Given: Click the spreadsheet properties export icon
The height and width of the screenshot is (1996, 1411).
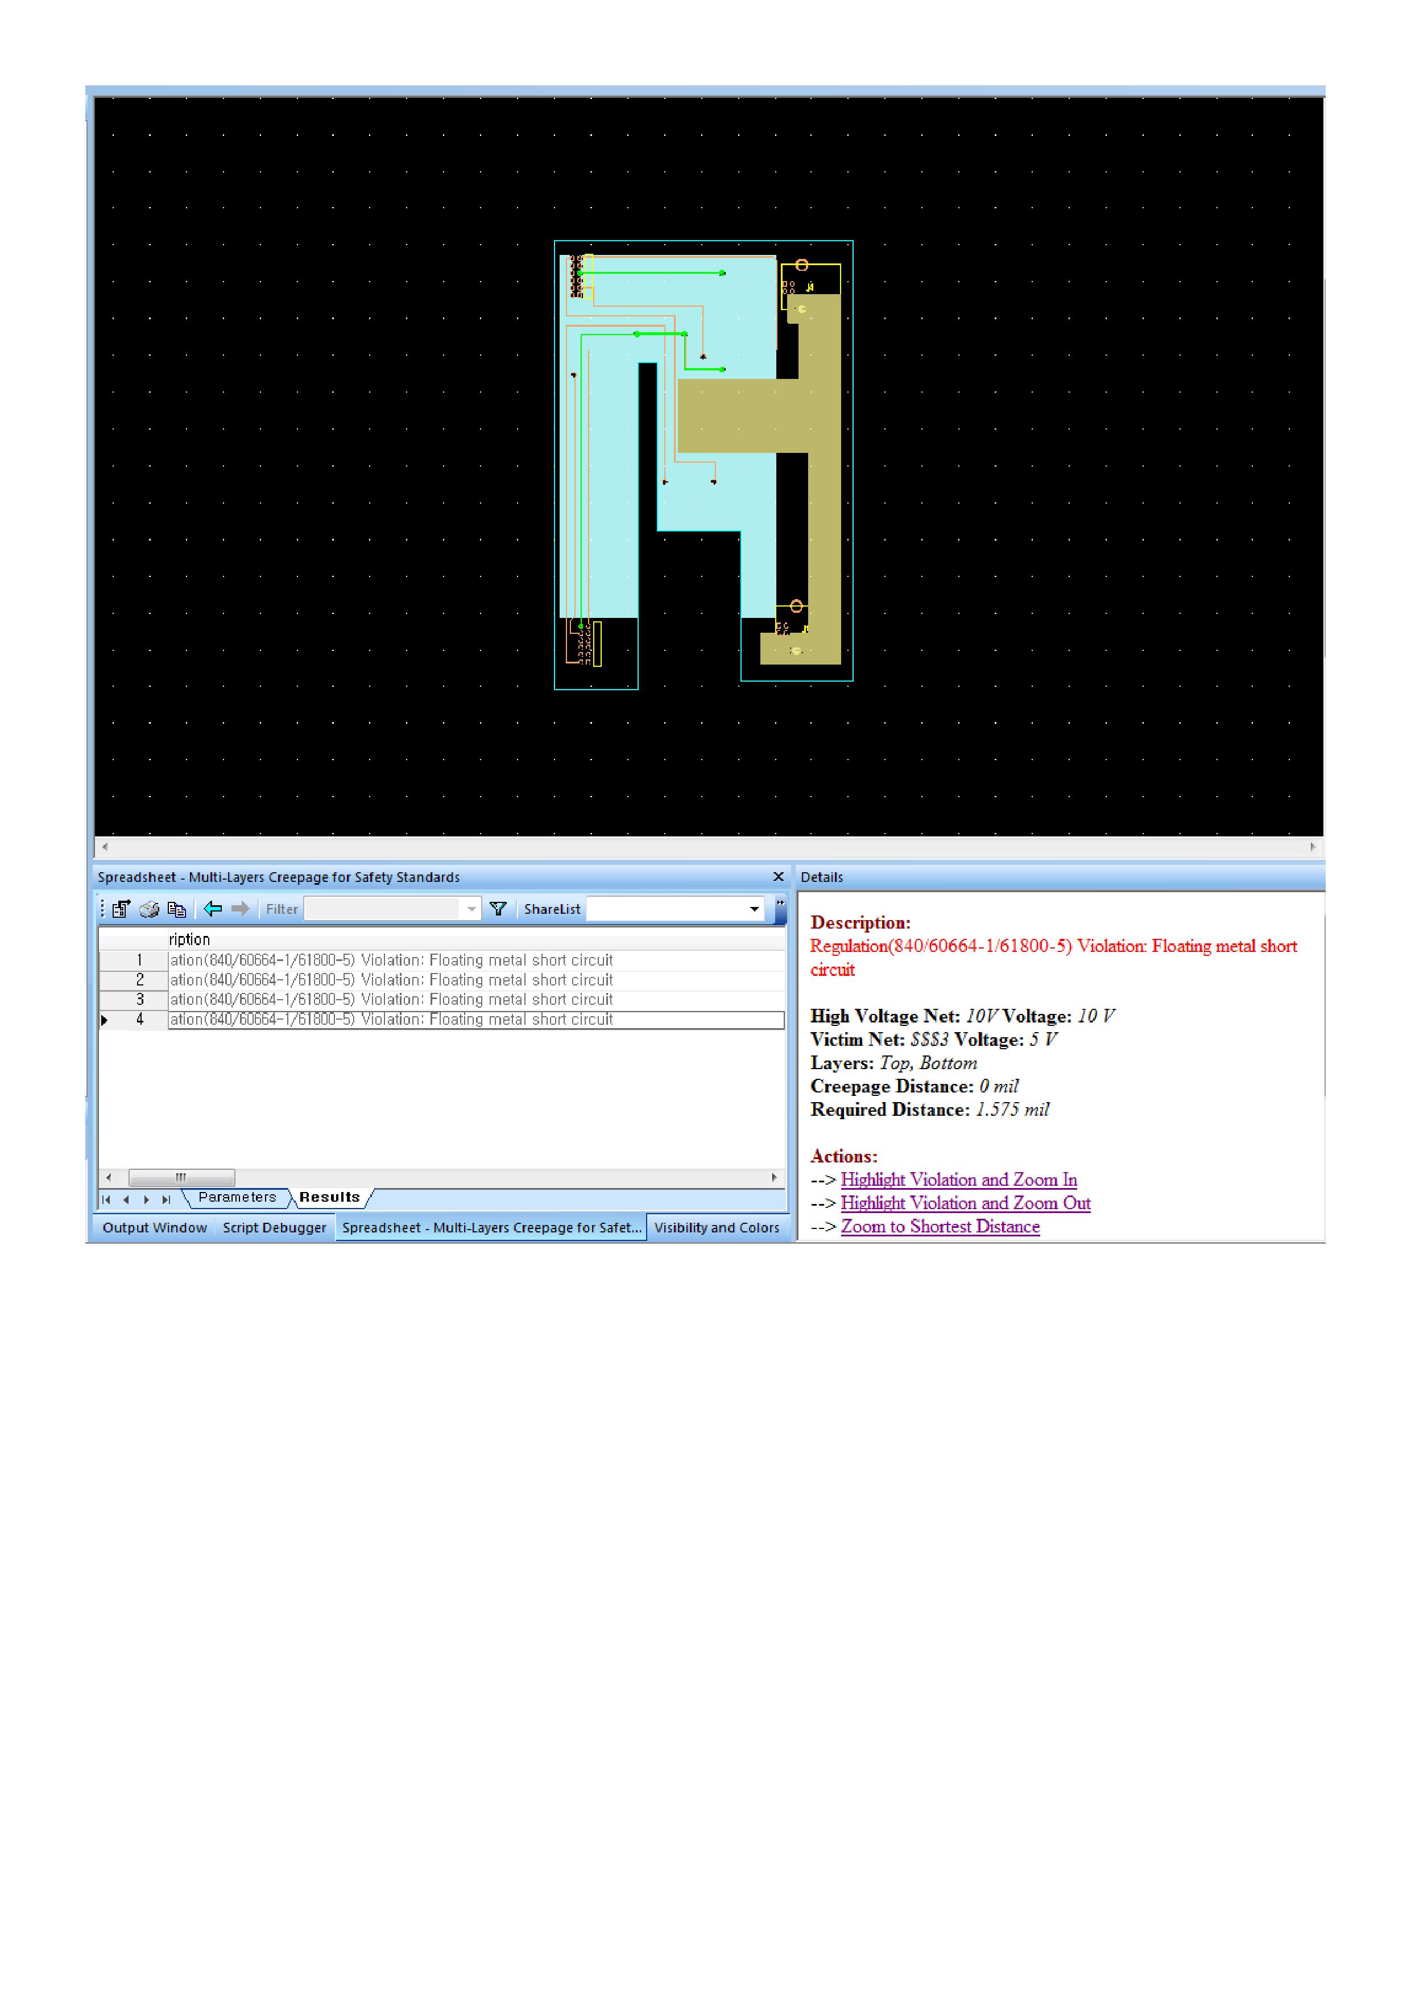Looking at the screenshot, I should (x=121, y=909).
